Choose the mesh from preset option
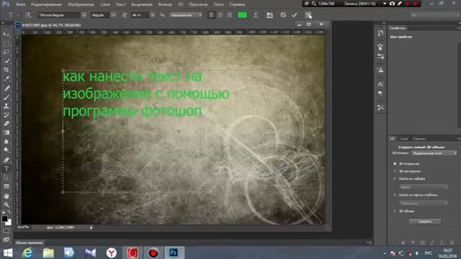The width and height of the screenshot is (461, 259). tap(395, 178)
